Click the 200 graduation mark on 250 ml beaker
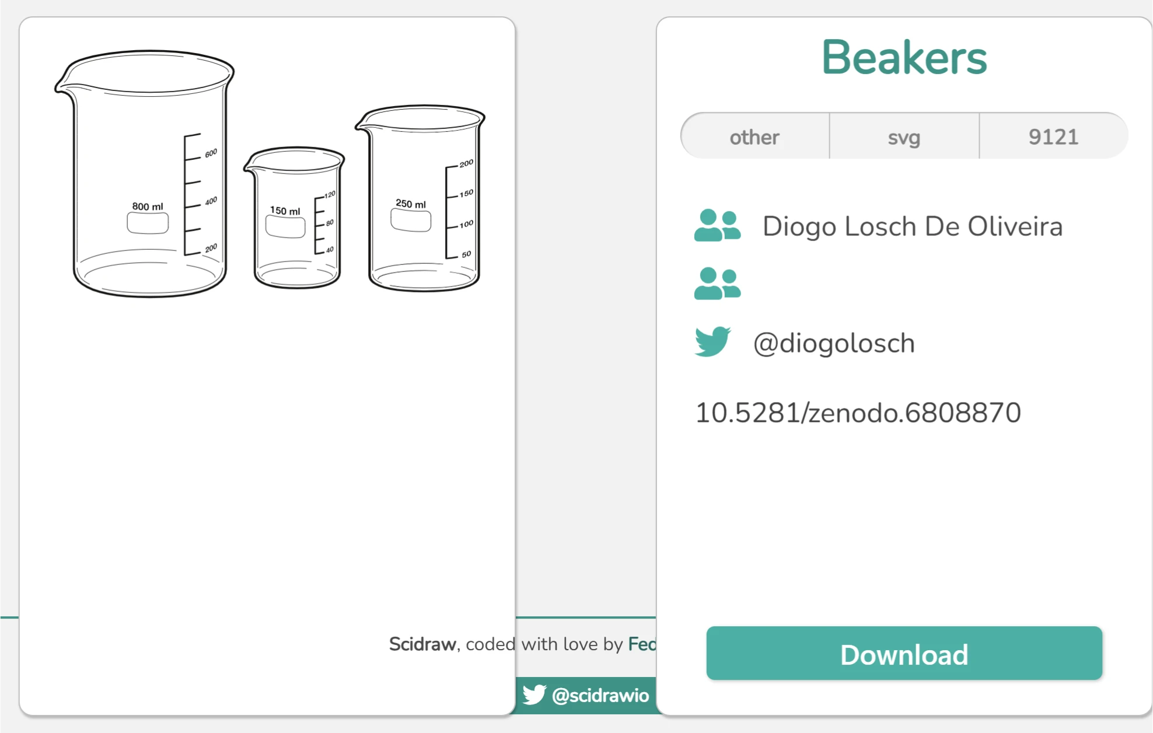This screenshot has width=1153, height=733. [x=466, y=164]
